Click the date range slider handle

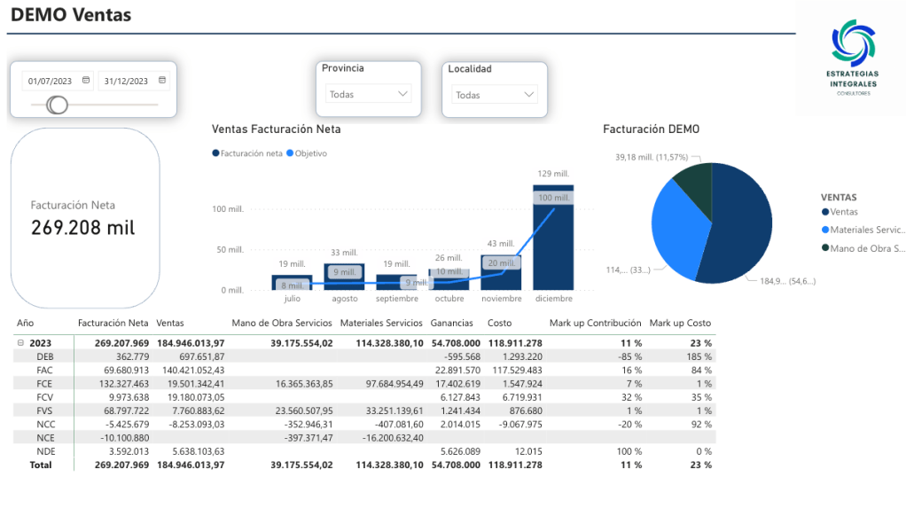click(58, 105)
